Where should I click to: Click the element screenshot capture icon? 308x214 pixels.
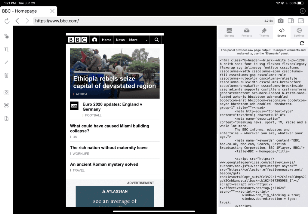pyautogui.click(x=7, y=105)
